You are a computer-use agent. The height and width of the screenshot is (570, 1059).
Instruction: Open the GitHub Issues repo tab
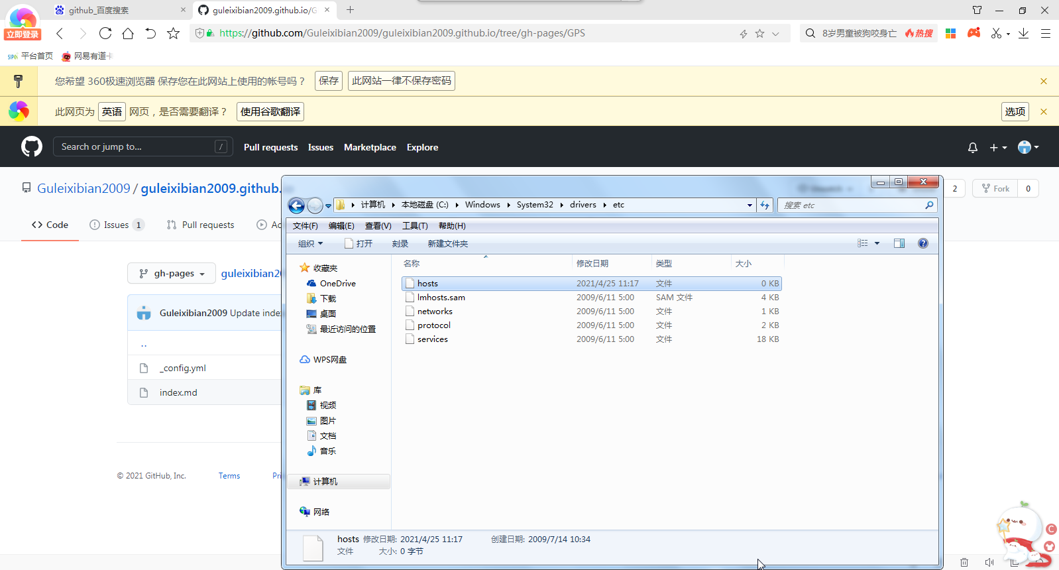coord(117,225)
